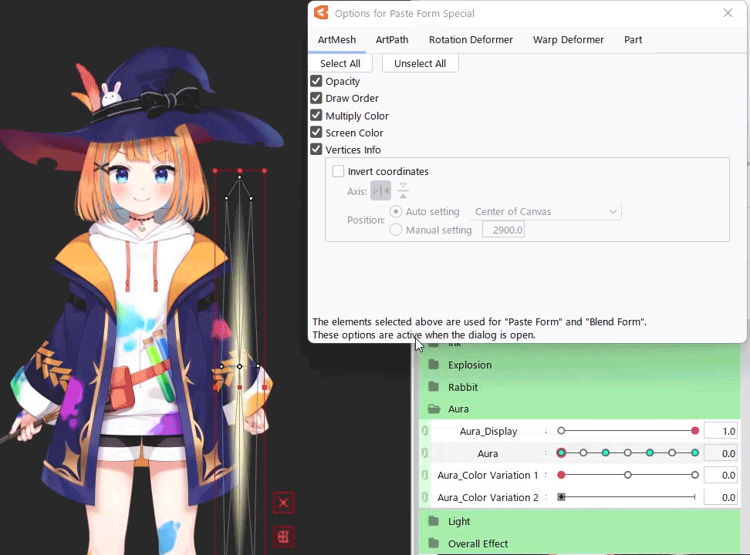
Task: Click the link icon beside Aura_Color Variation 1
Action: tap(424, 476)
